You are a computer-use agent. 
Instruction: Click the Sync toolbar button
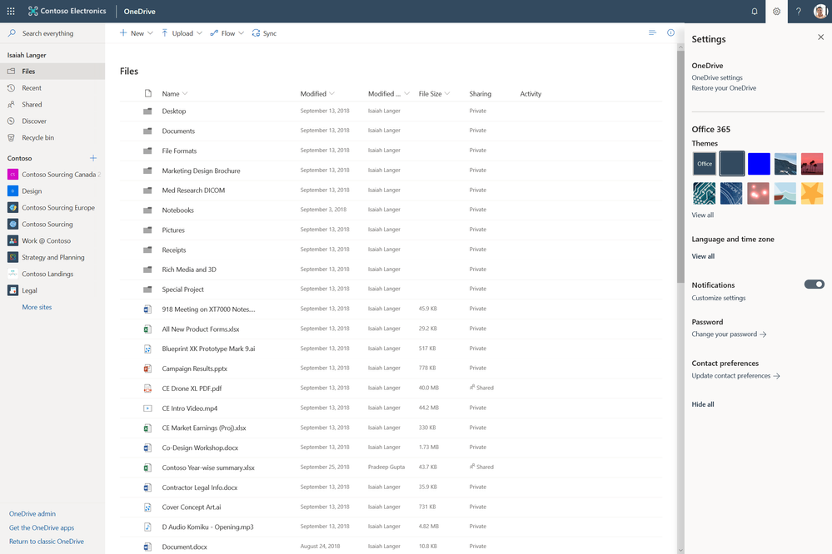pos(264,33)
